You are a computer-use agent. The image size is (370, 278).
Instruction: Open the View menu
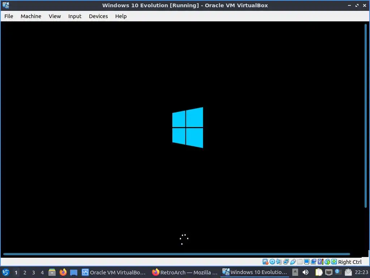coord(55,16)
